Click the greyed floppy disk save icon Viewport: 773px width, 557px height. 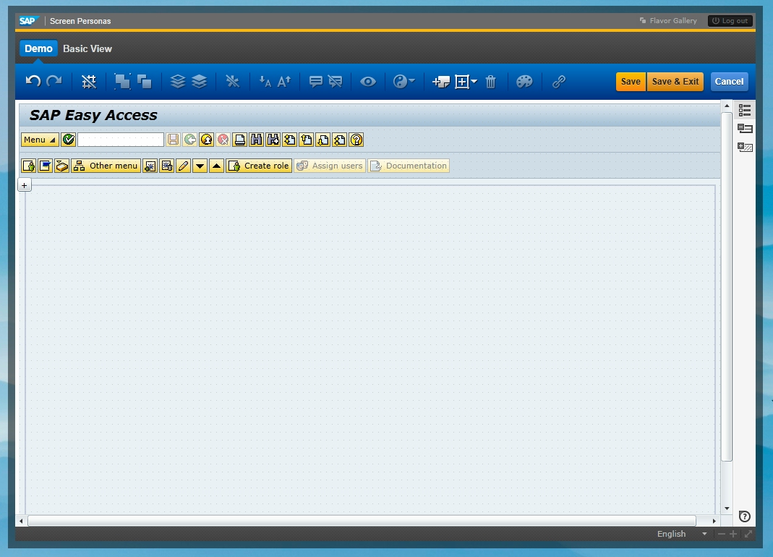[x=173, y=140]
